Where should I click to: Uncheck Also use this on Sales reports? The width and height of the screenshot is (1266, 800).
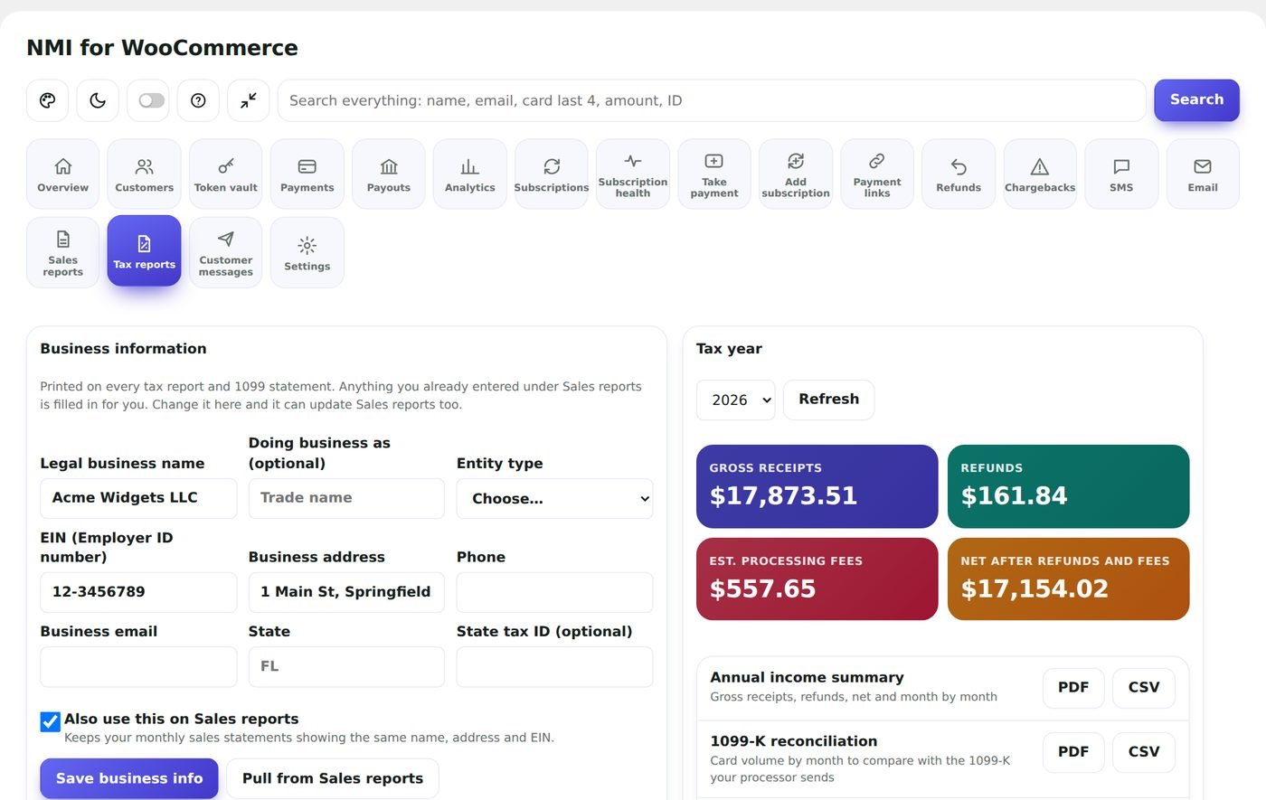coord(51,721)
